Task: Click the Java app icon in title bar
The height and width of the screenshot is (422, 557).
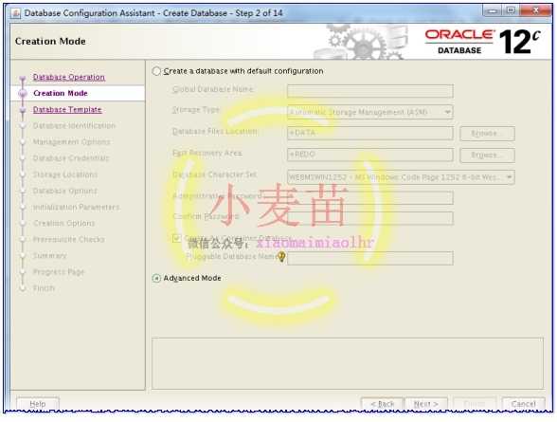Action: tap(15, 13)
